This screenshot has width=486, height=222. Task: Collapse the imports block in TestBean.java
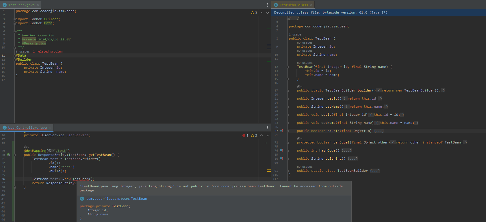(x=14, y=19)
